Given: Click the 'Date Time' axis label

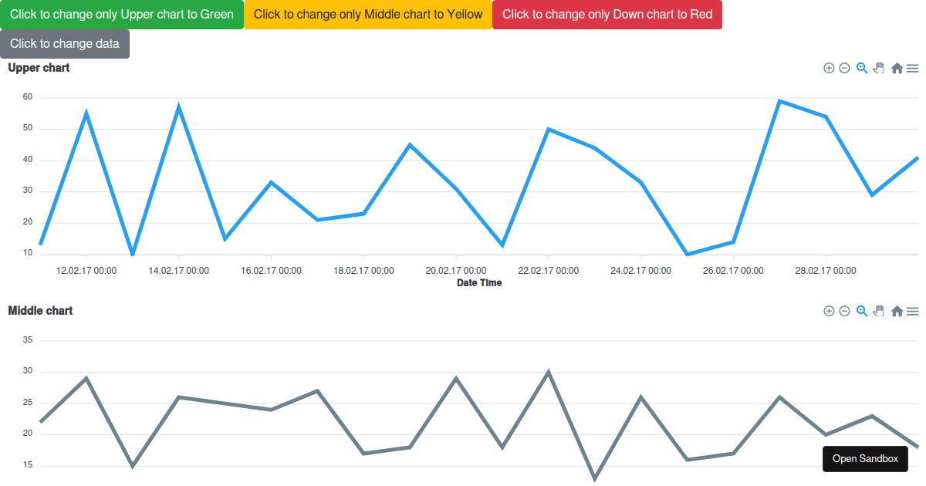Looking at the screenshot, I should (478, 282).
